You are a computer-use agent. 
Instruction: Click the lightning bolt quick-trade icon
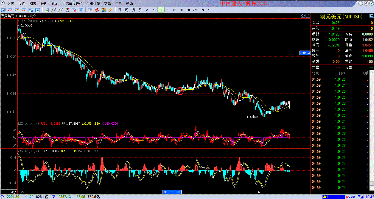pyautogui.click(x=110, y=10)
